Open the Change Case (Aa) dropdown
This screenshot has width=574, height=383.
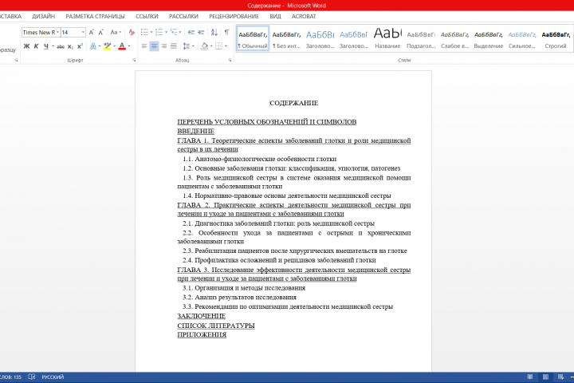pyautogui.click(x=116, y=32)
